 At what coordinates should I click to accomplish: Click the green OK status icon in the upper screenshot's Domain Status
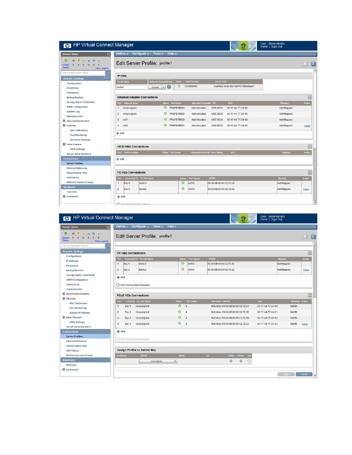(x=66, y=60)
